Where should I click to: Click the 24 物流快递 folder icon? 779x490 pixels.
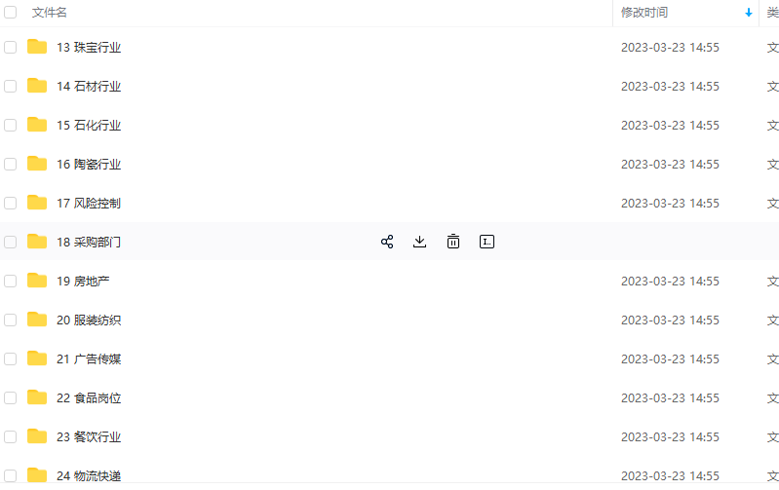tap(37, 475)
